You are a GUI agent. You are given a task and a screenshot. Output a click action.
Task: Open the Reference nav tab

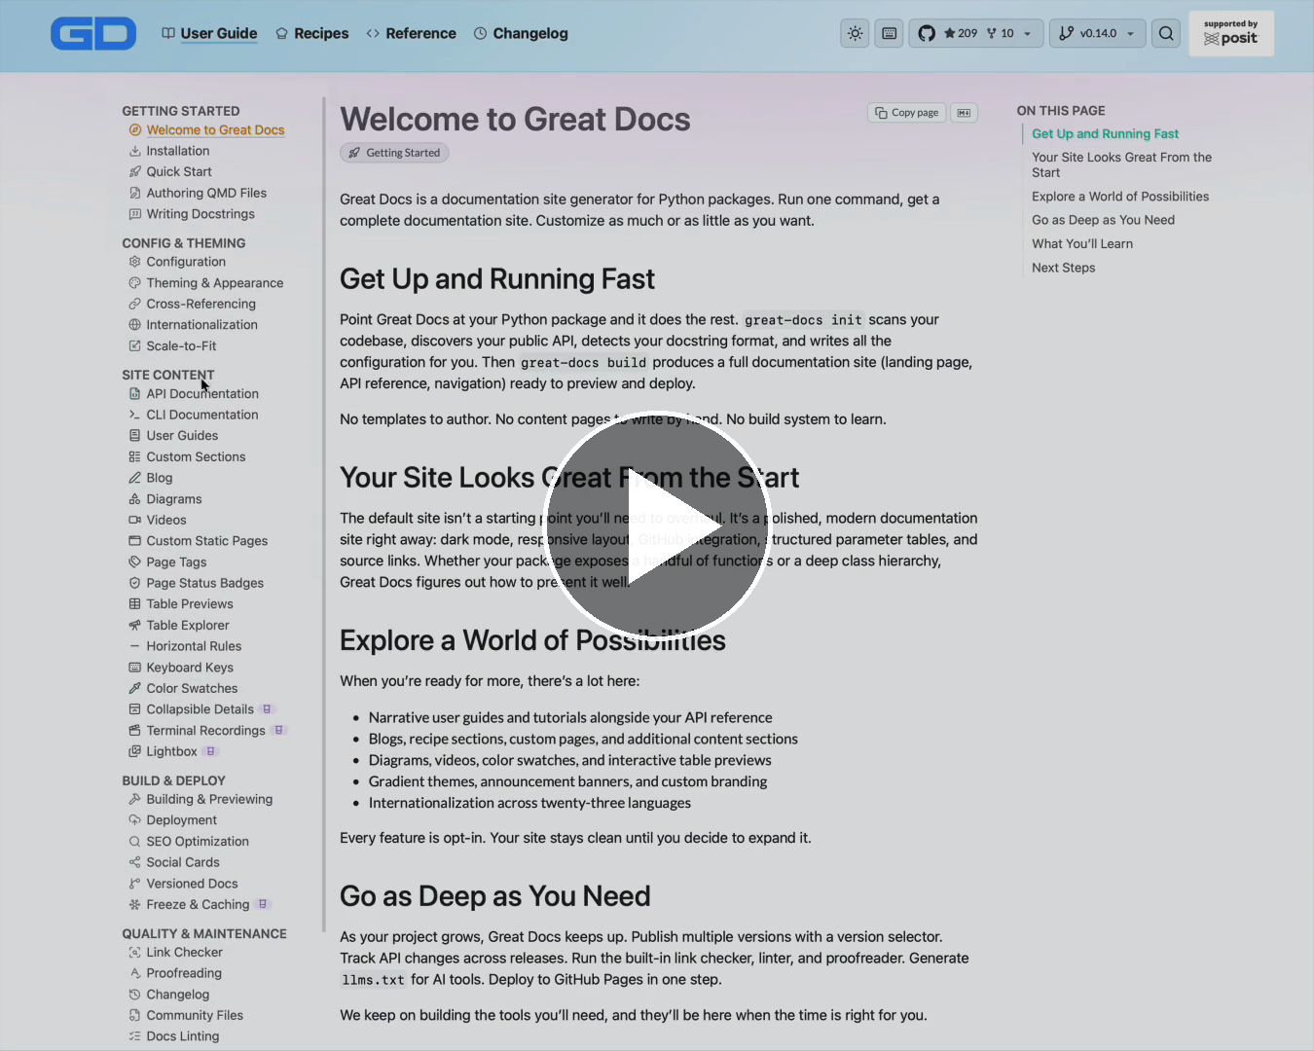click(x=411, y=33)
